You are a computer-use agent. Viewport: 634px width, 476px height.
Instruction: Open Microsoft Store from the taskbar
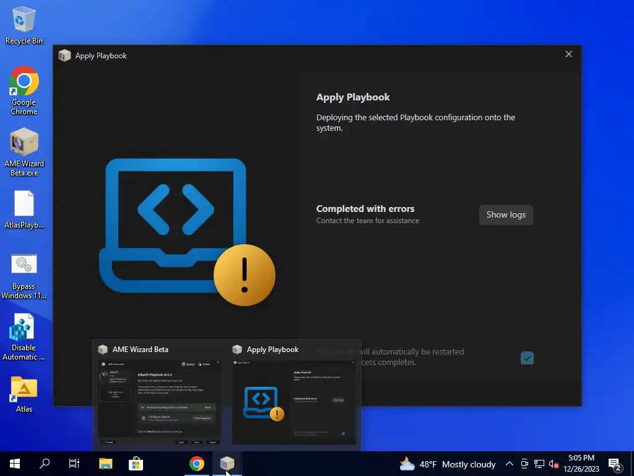click(x=136, y=464)
